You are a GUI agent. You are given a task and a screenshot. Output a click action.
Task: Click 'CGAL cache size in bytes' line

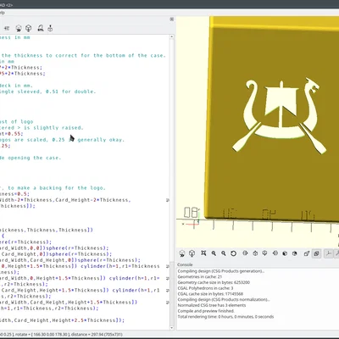click(210, 294)
